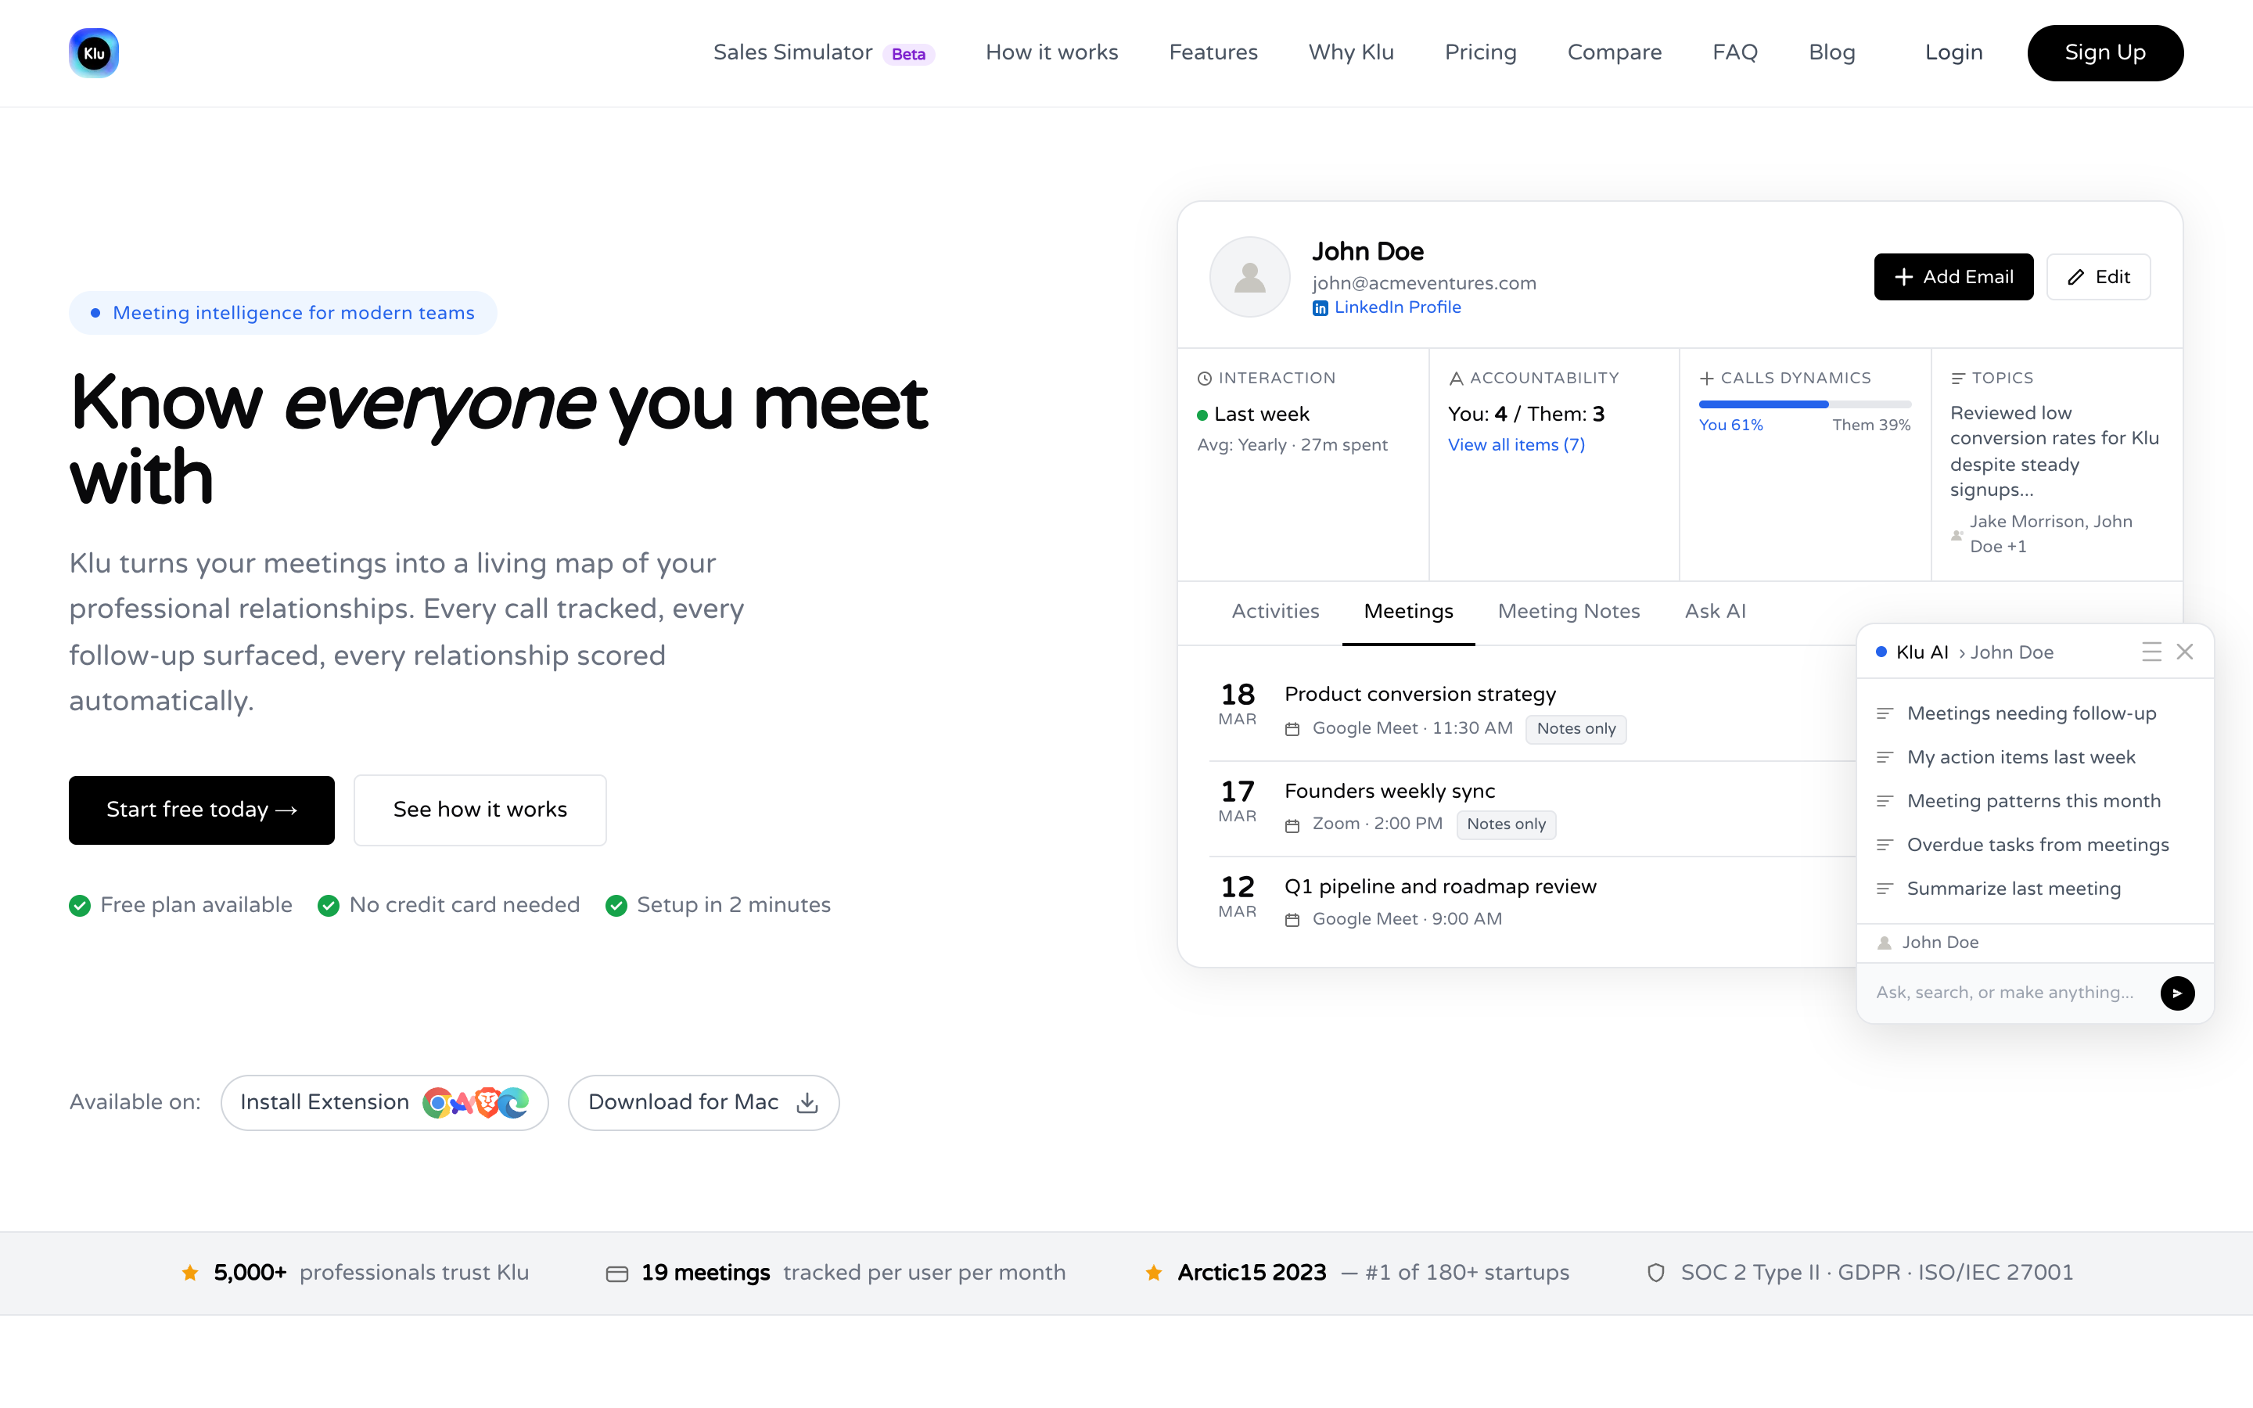This screenshot has width=2253, height=1408.
Task: Click View all items (7) link
Action: point(1515,445)
